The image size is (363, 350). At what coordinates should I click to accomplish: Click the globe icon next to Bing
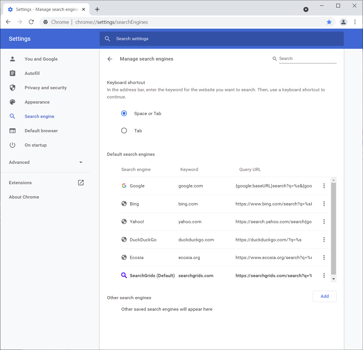coord(124,204)
